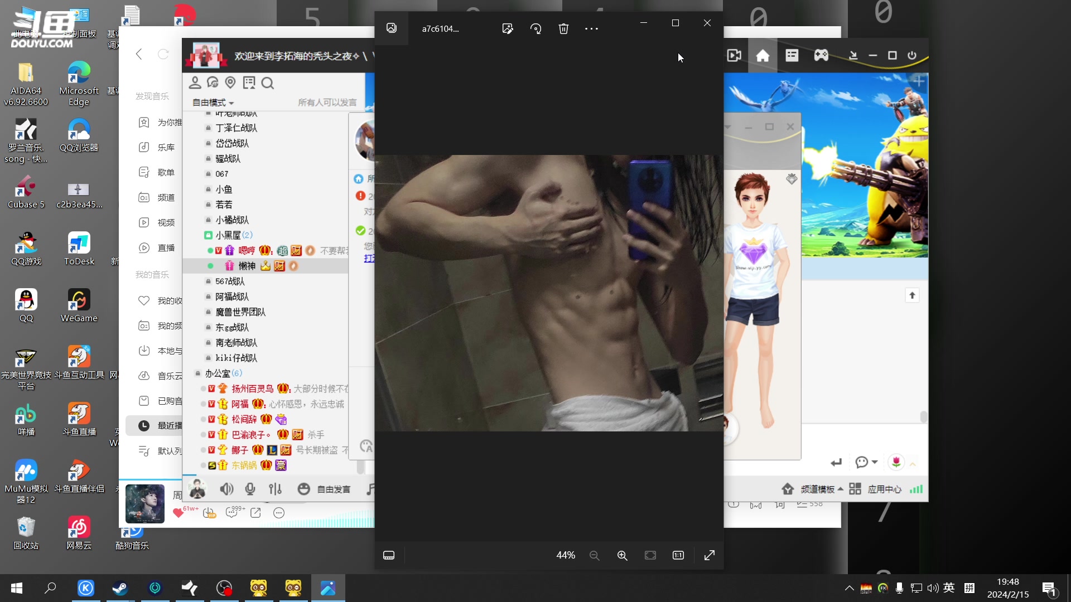This screenshot has width=1071, height=602.
Task: Delete the photo using the trash icon
Action: point(563,28)
